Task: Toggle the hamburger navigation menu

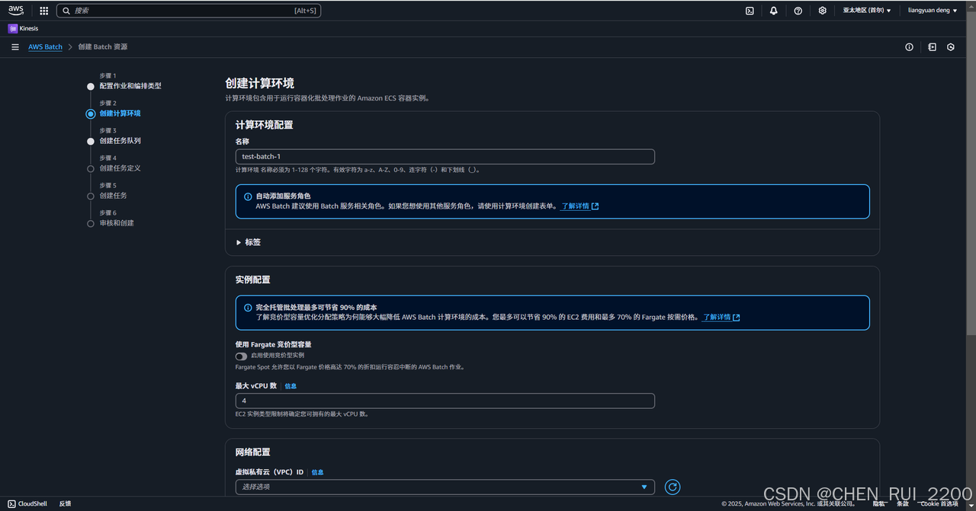Action: (x=15, y=47)
